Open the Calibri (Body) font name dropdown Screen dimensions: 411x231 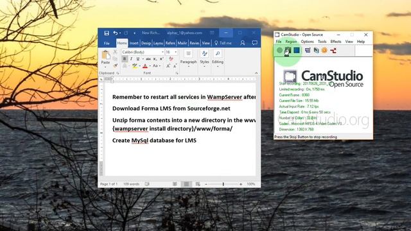pyautogui.click(x=162, y=52)
